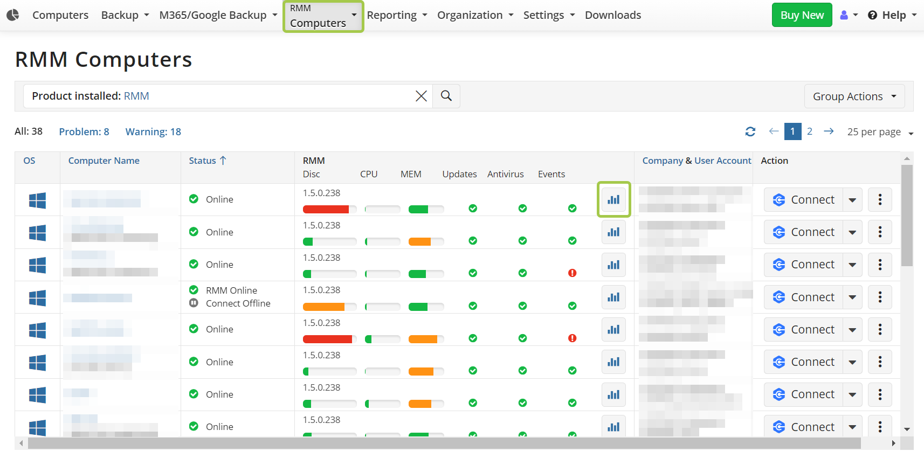924x458 pixels.
Task: Sort by Status column
Action: pos(208,161)
